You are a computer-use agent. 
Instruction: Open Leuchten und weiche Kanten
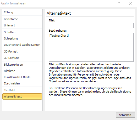(x=22, y=45)
